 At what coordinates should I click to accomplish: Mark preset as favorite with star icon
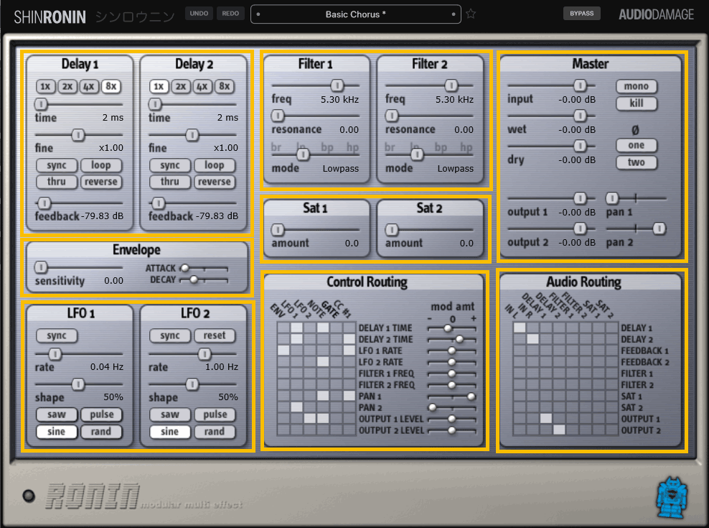point(471,14)
